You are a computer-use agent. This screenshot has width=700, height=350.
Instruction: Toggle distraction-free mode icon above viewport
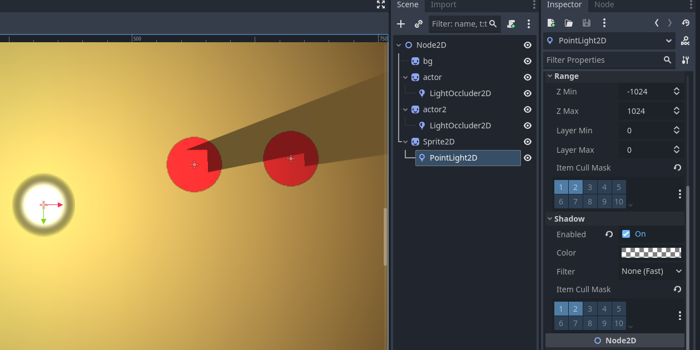(381, 5)
